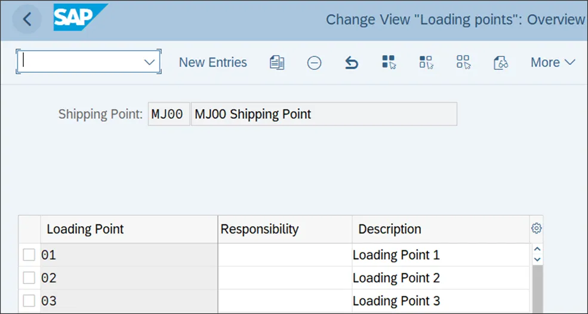
Task: Click the New Entries button
Action: 213,62
